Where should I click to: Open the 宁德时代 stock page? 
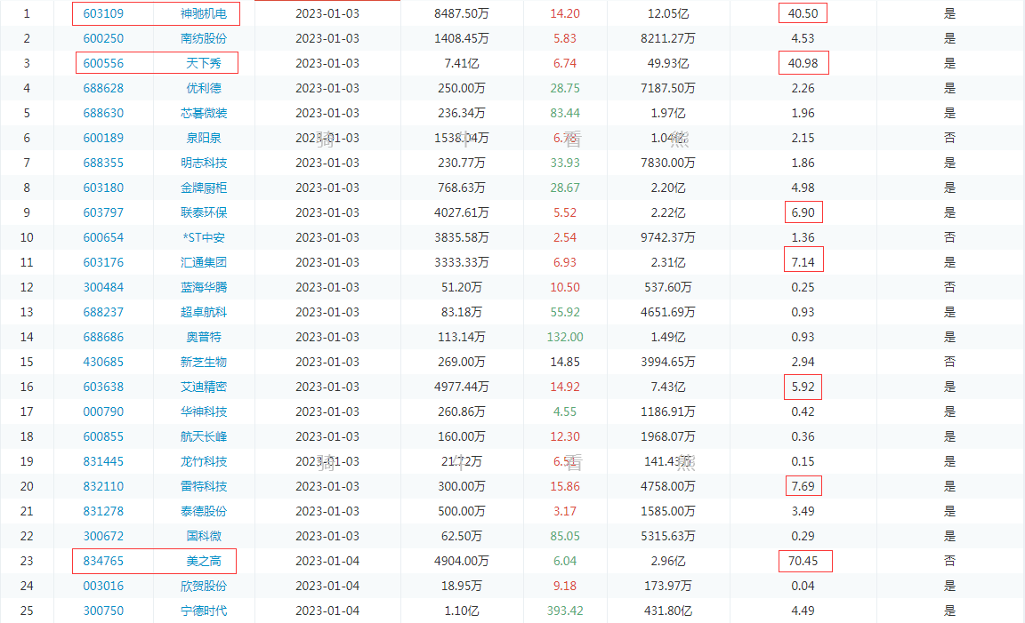pos(203,611)
